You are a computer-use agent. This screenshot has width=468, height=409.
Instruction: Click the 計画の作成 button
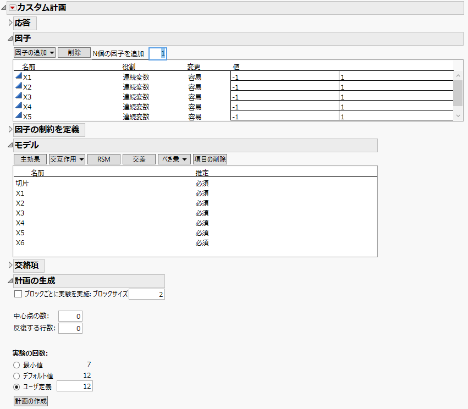pos(30,400)
